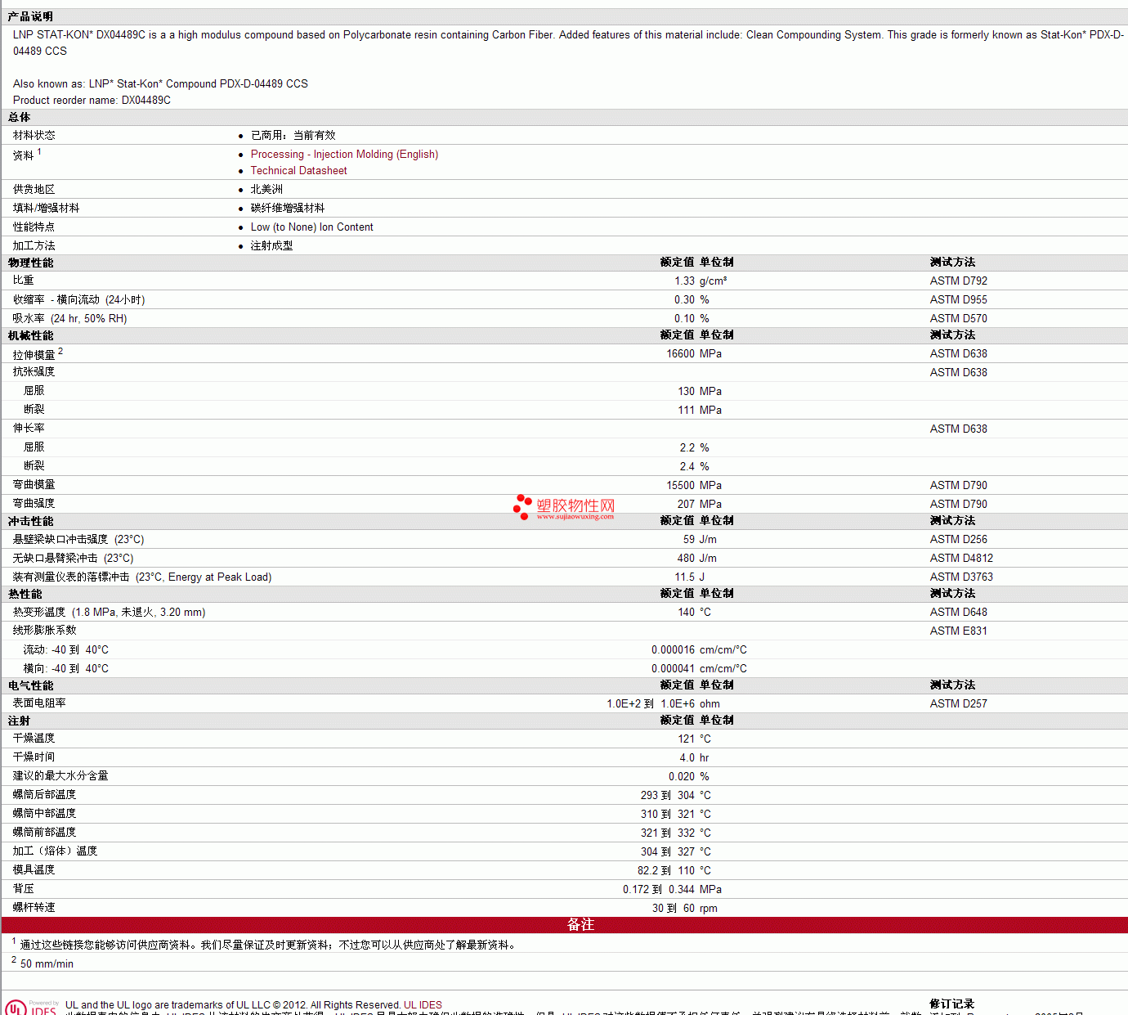The width and height of the screenshot is (1128, 1015).
Task: Click the ASTM D256 test method
Action: click(x=958, y=540)
